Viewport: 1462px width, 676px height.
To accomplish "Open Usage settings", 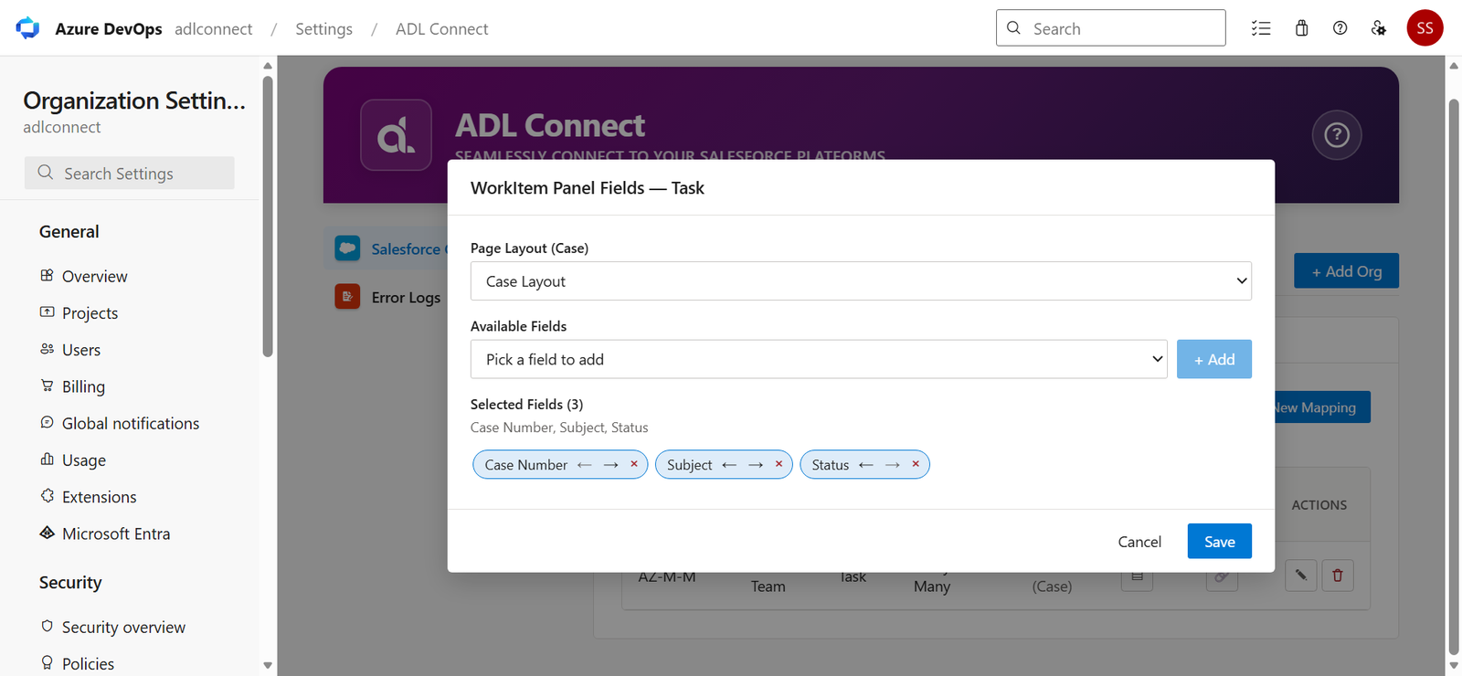I will [x=84, y=460].
